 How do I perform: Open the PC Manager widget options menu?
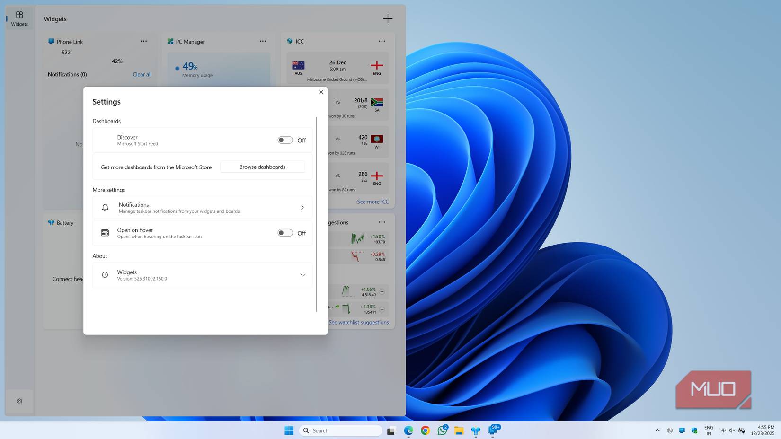[x=263, y=41]
